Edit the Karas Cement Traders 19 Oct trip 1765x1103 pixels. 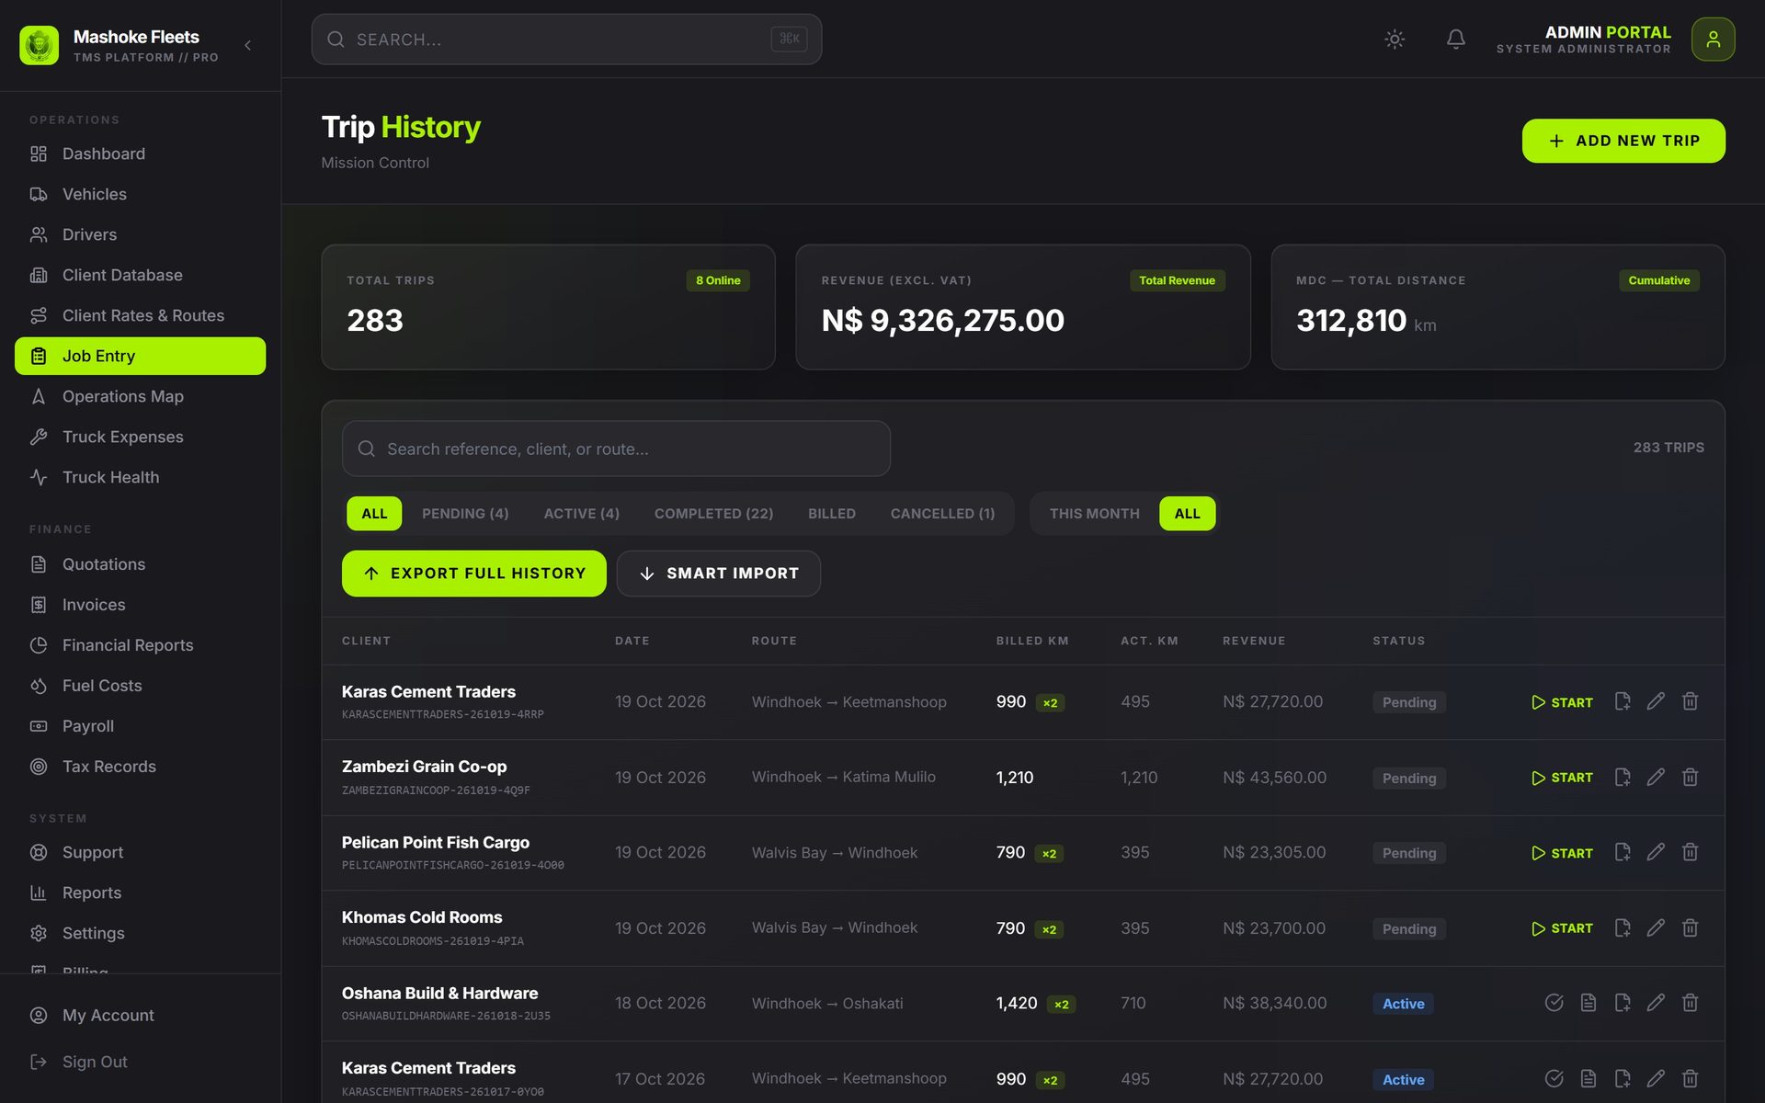tap(1656, 702)
